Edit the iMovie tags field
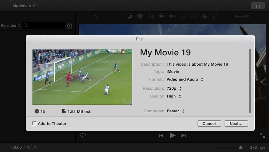 (173, 71)
